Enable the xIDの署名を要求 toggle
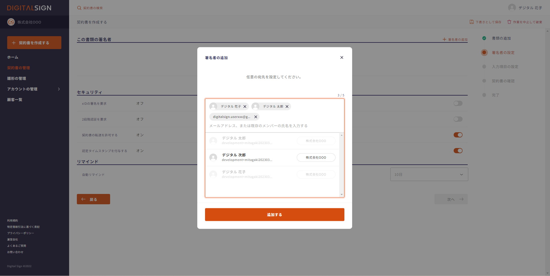550x276 pixels. (x=458, y=103)
